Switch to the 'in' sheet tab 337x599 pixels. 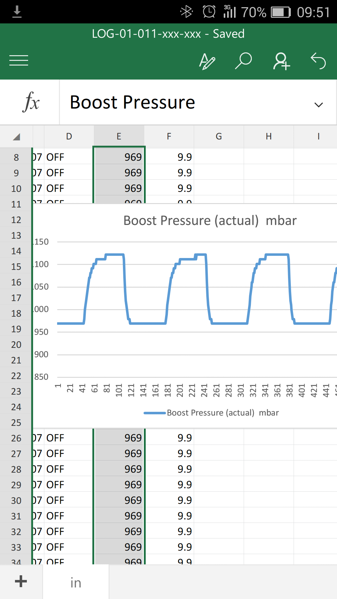[x=76, y=583]
